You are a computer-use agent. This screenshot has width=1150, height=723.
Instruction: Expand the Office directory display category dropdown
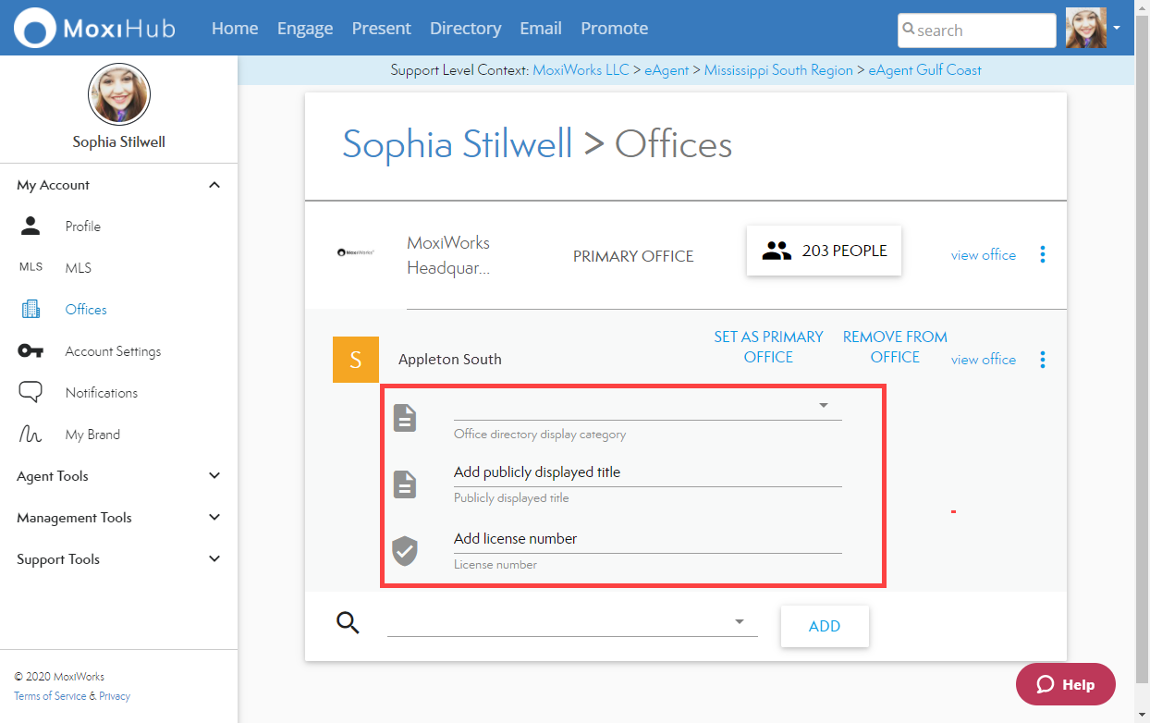(823, 406)
